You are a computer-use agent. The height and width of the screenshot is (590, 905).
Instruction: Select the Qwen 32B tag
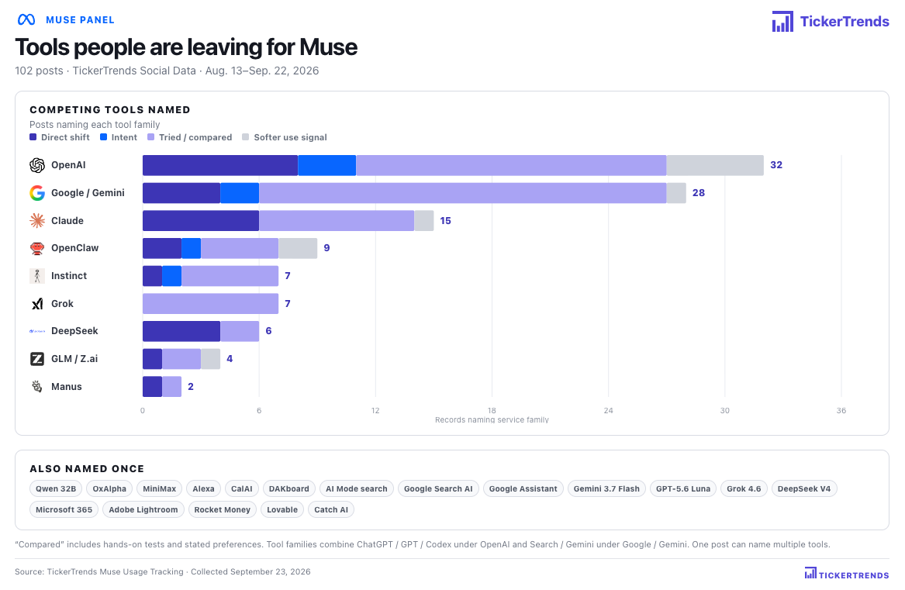[x=56, y=489]
